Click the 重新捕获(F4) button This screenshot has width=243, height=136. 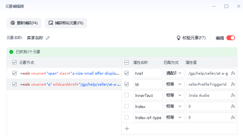[24, 23]
